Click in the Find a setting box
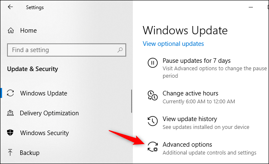 (67, 50)
